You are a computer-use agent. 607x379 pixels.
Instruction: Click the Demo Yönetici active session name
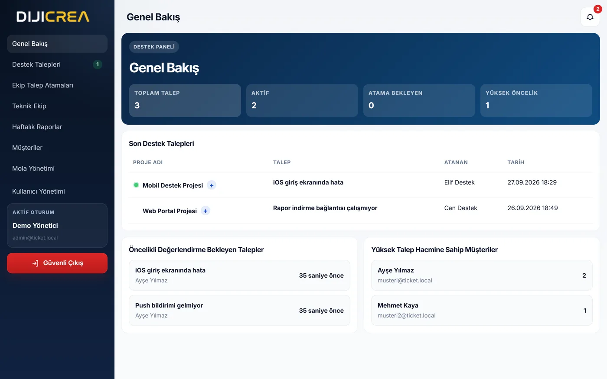coord(35,226)
